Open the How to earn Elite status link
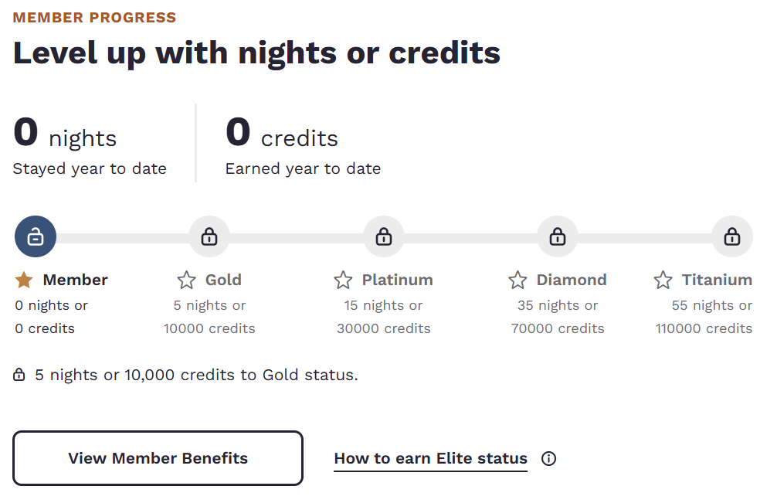Image resolution: width=777 pixels, height=503 pixels. tap(430, 459)
